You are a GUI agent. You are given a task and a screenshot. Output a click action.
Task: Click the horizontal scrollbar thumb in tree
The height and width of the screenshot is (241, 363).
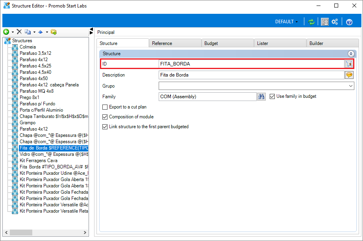coord(21,232)
